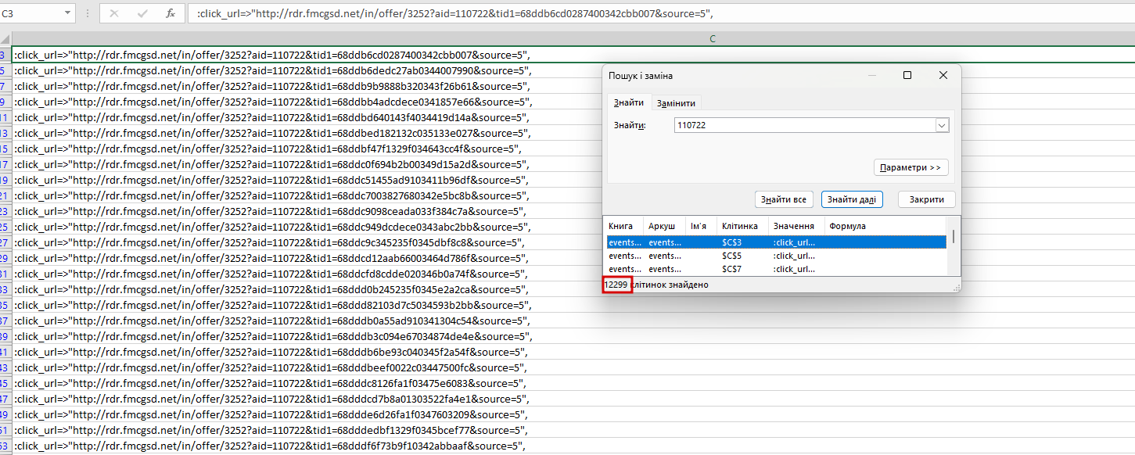Screen dimensions: 1135x455
Task: Select cell with tid1=68ddbf47f1329f034643cc4f
Action: pos(573,149)
